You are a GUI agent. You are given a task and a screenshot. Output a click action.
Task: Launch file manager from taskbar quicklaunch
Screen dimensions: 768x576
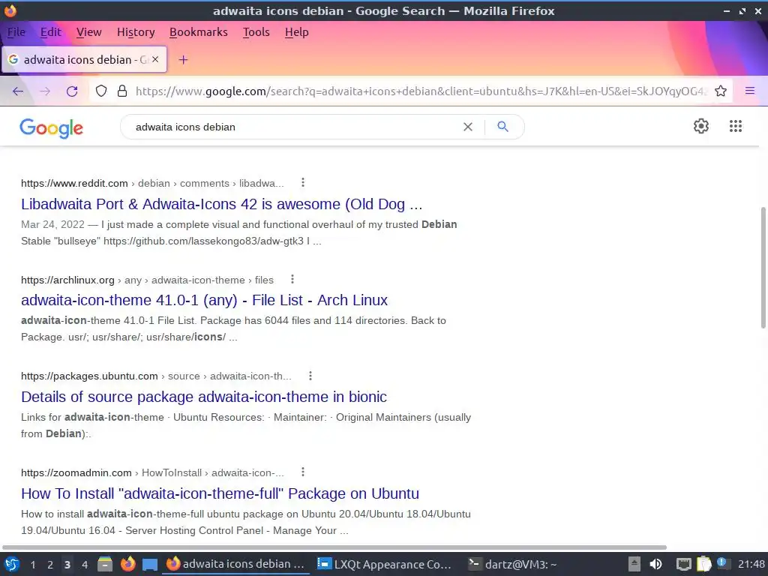tap(105, 564)
